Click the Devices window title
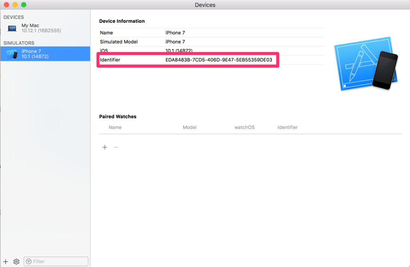The width and height of the screenshot is (410, 267). click(x=205, y=5)
